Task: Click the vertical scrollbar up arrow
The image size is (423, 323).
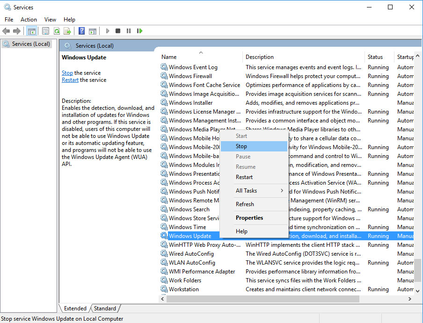Action: pyautogui.click(x=417, y=56)
